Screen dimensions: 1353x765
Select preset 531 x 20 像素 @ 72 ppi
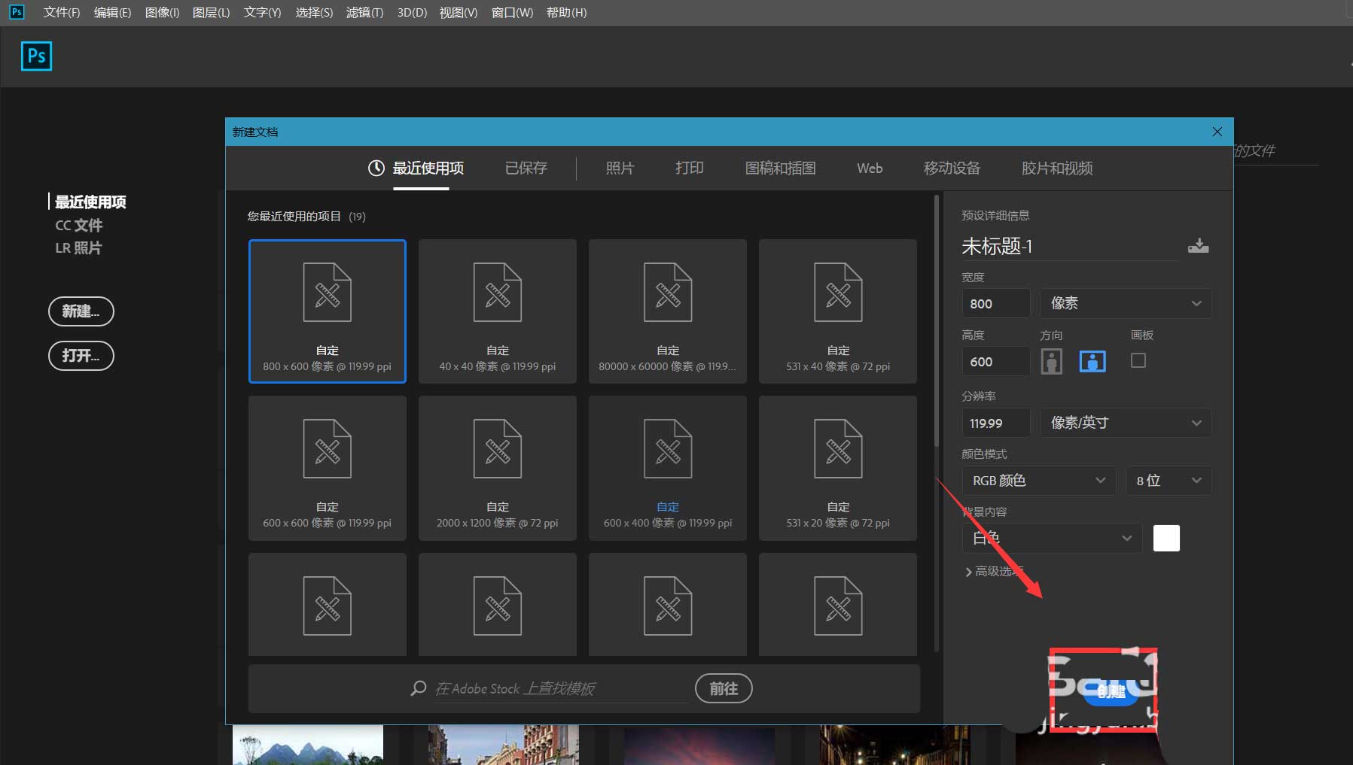click(x=838, y=468)
